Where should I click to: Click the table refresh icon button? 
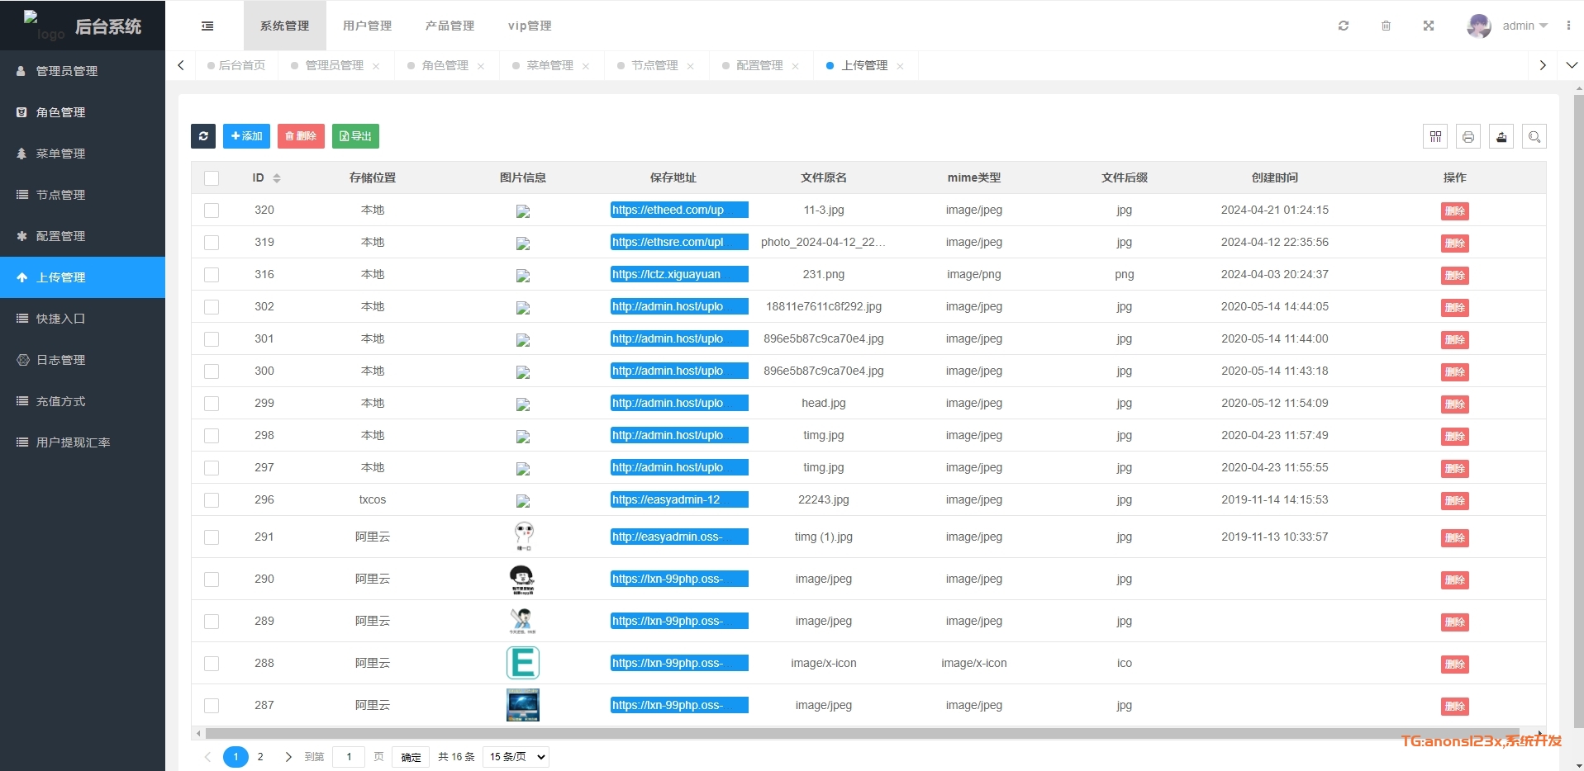(x=203, y=136)
